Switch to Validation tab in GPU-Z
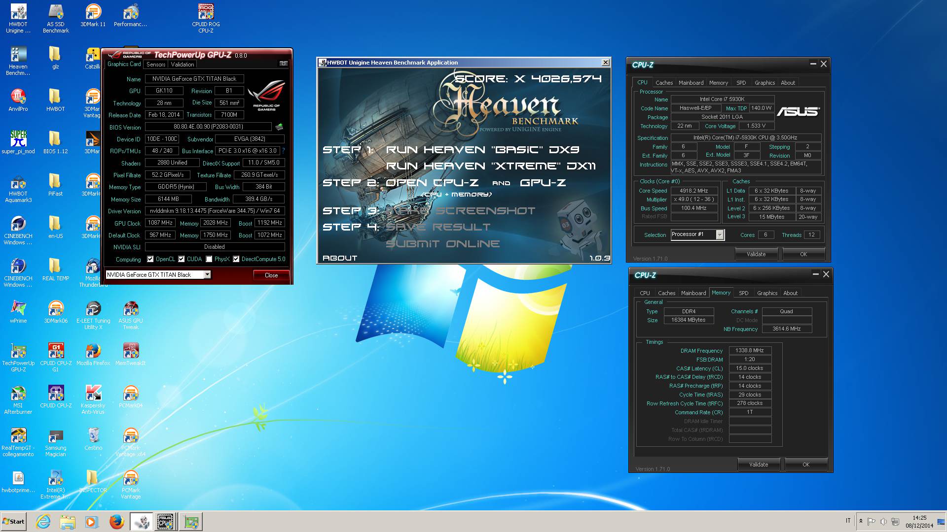Viewport: 947px width, 532px height. pos(182,65)
